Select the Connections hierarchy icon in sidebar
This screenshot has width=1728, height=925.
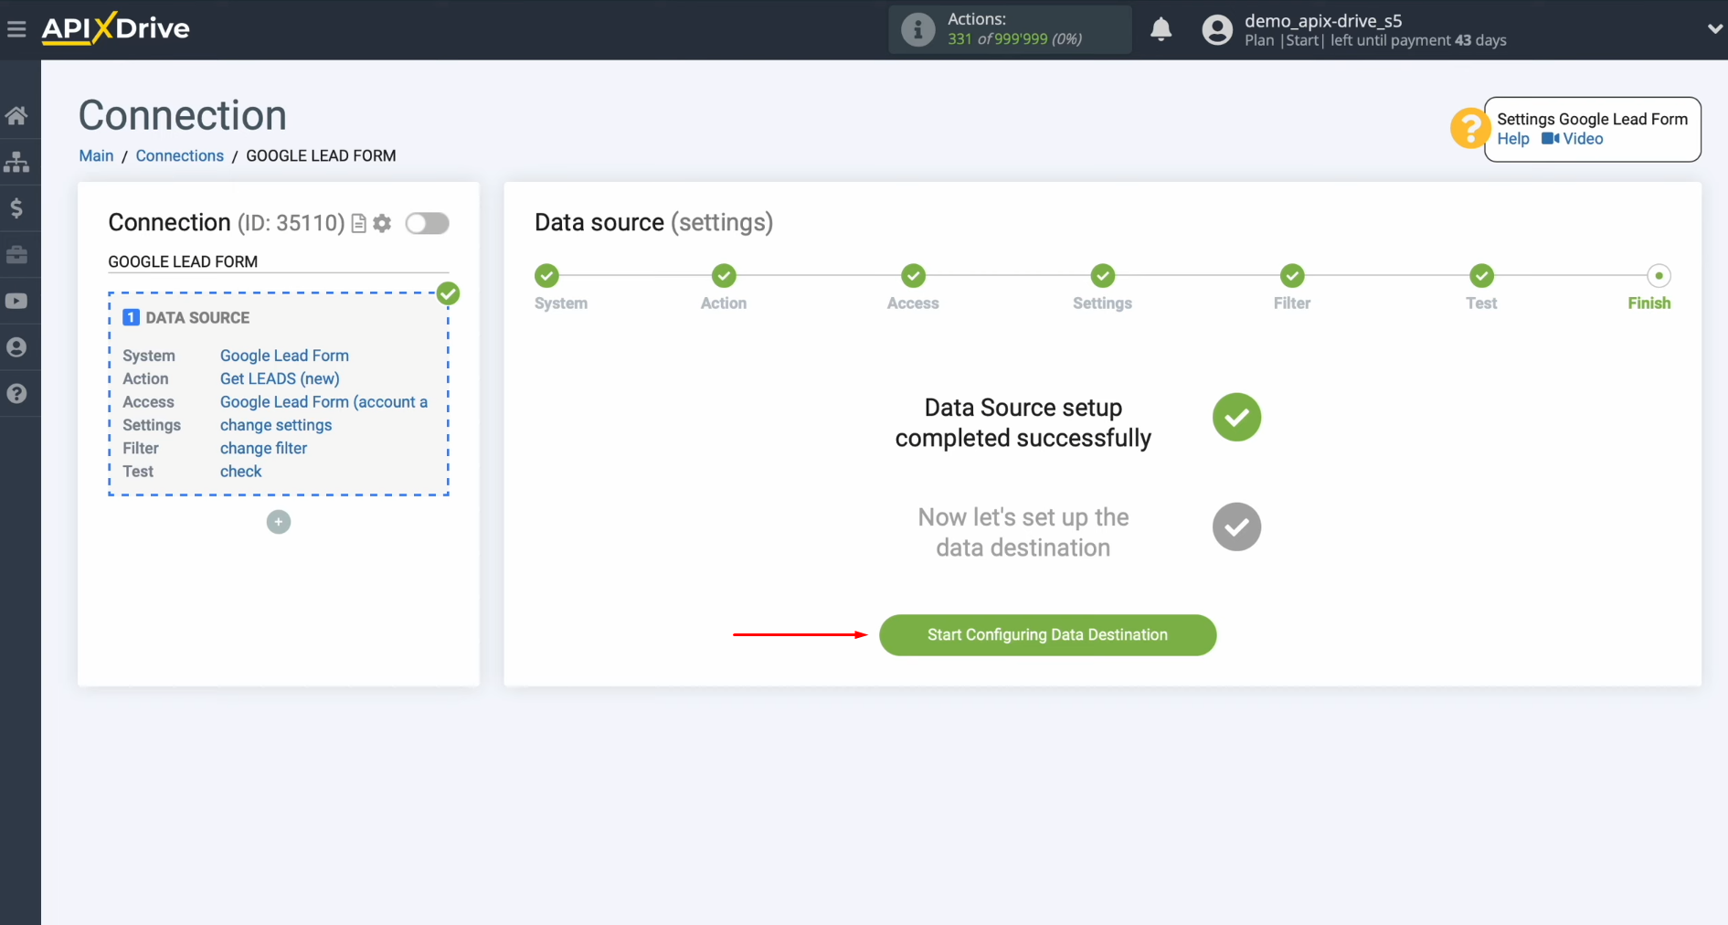18,162
